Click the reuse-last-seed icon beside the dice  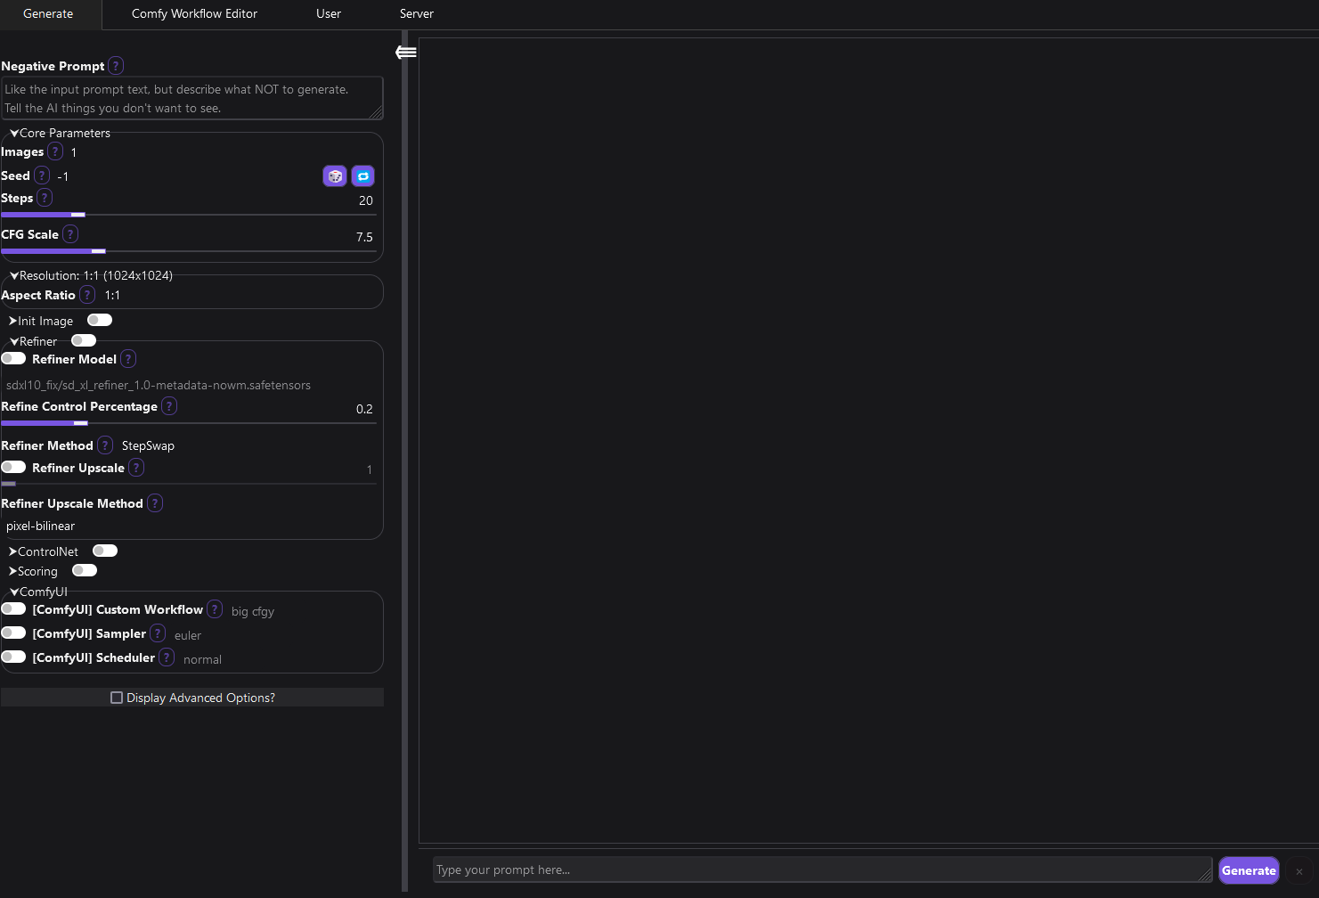(362, 176)
